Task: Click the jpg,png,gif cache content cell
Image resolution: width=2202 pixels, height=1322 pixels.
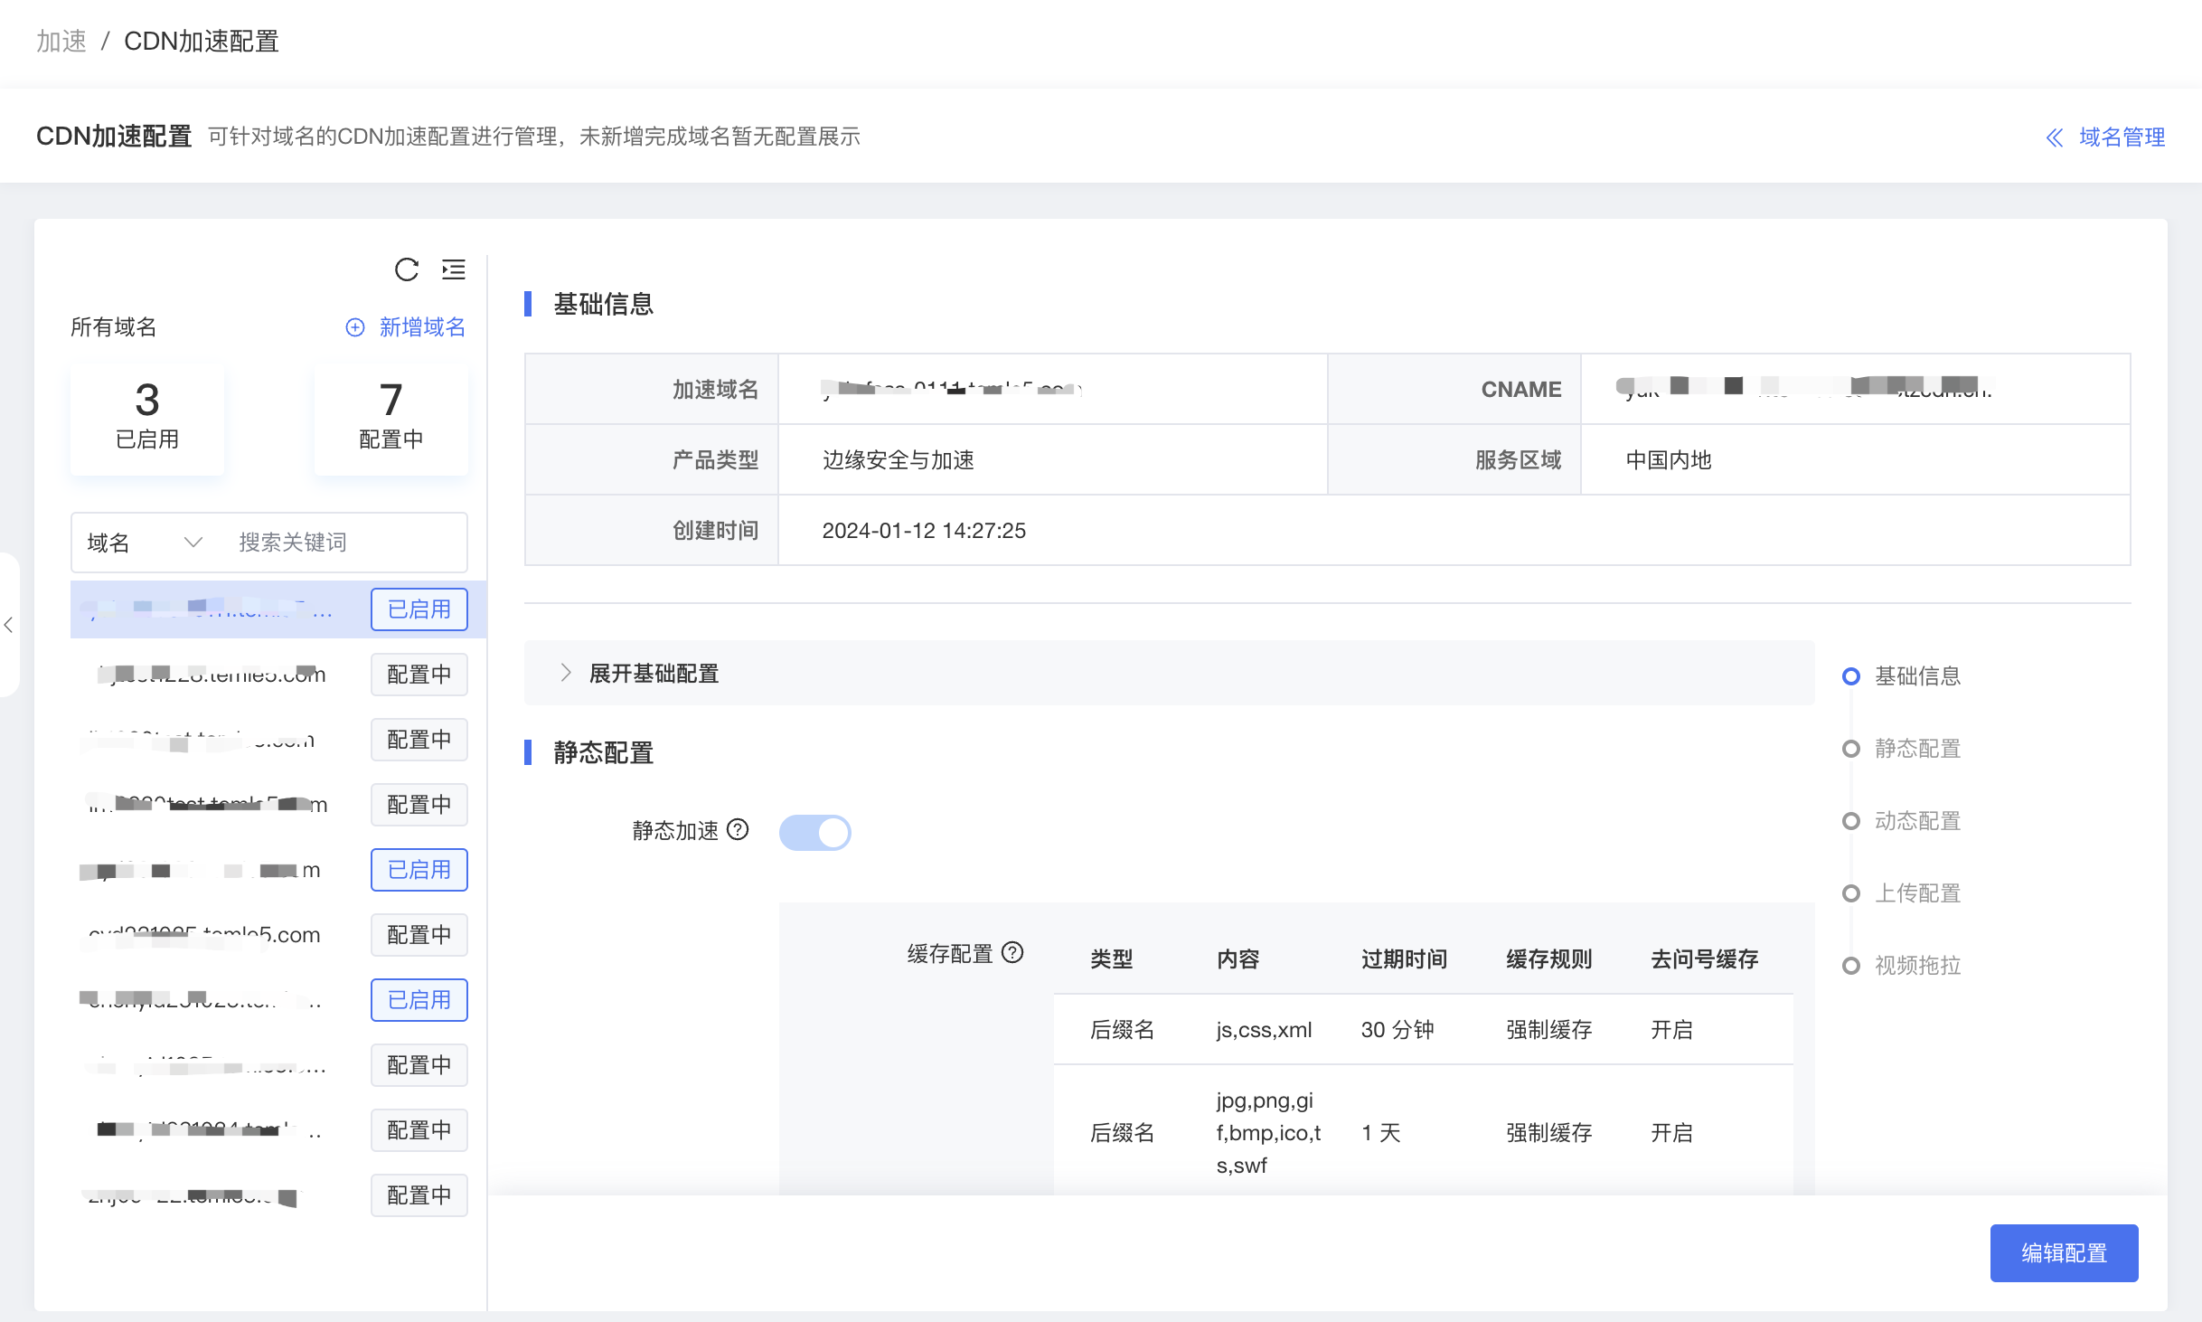Action: pyautogui.click(x=1269, y=1133)
